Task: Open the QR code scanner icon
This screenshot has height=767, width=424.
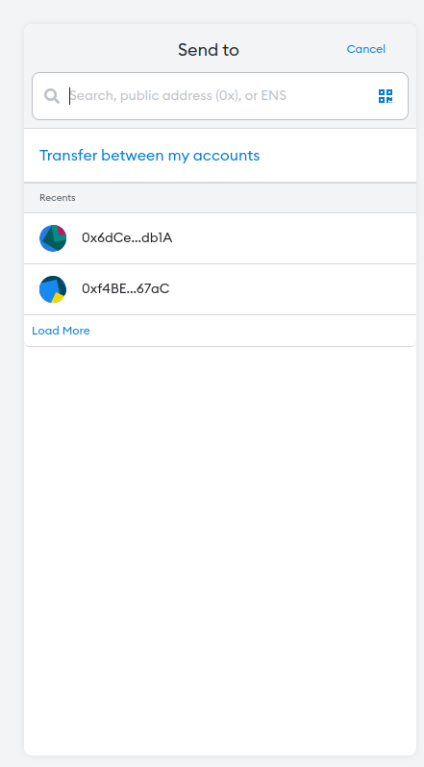Action: (x=386, y=96)
